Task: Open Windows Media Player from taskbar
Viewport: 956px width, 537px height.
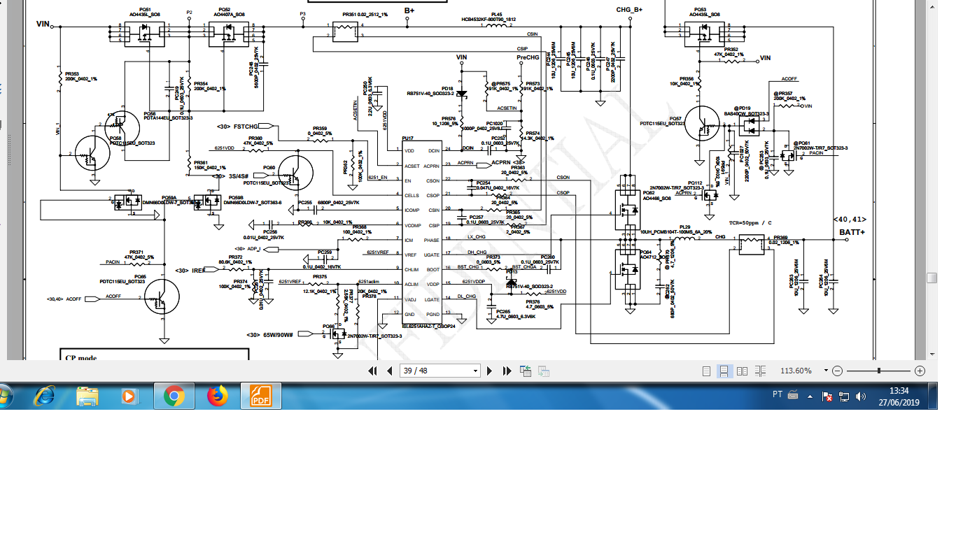Action: pos(129,396)
